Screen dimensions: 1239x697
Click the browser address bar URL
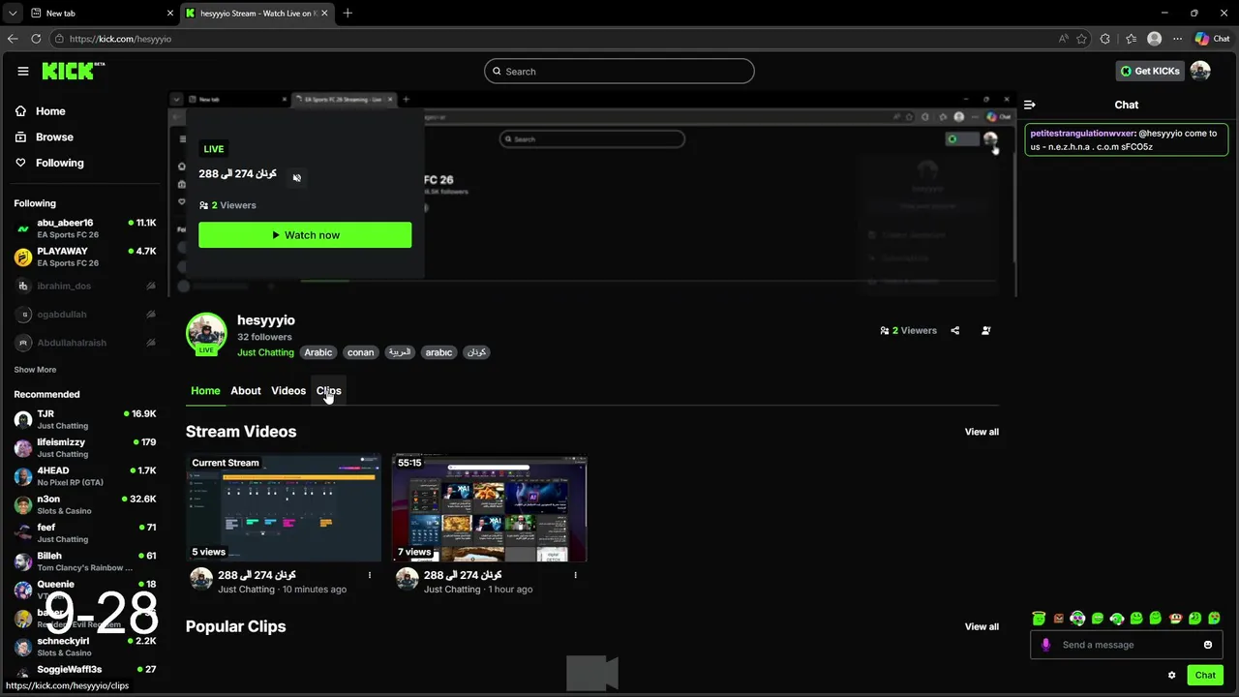(120, 39)
